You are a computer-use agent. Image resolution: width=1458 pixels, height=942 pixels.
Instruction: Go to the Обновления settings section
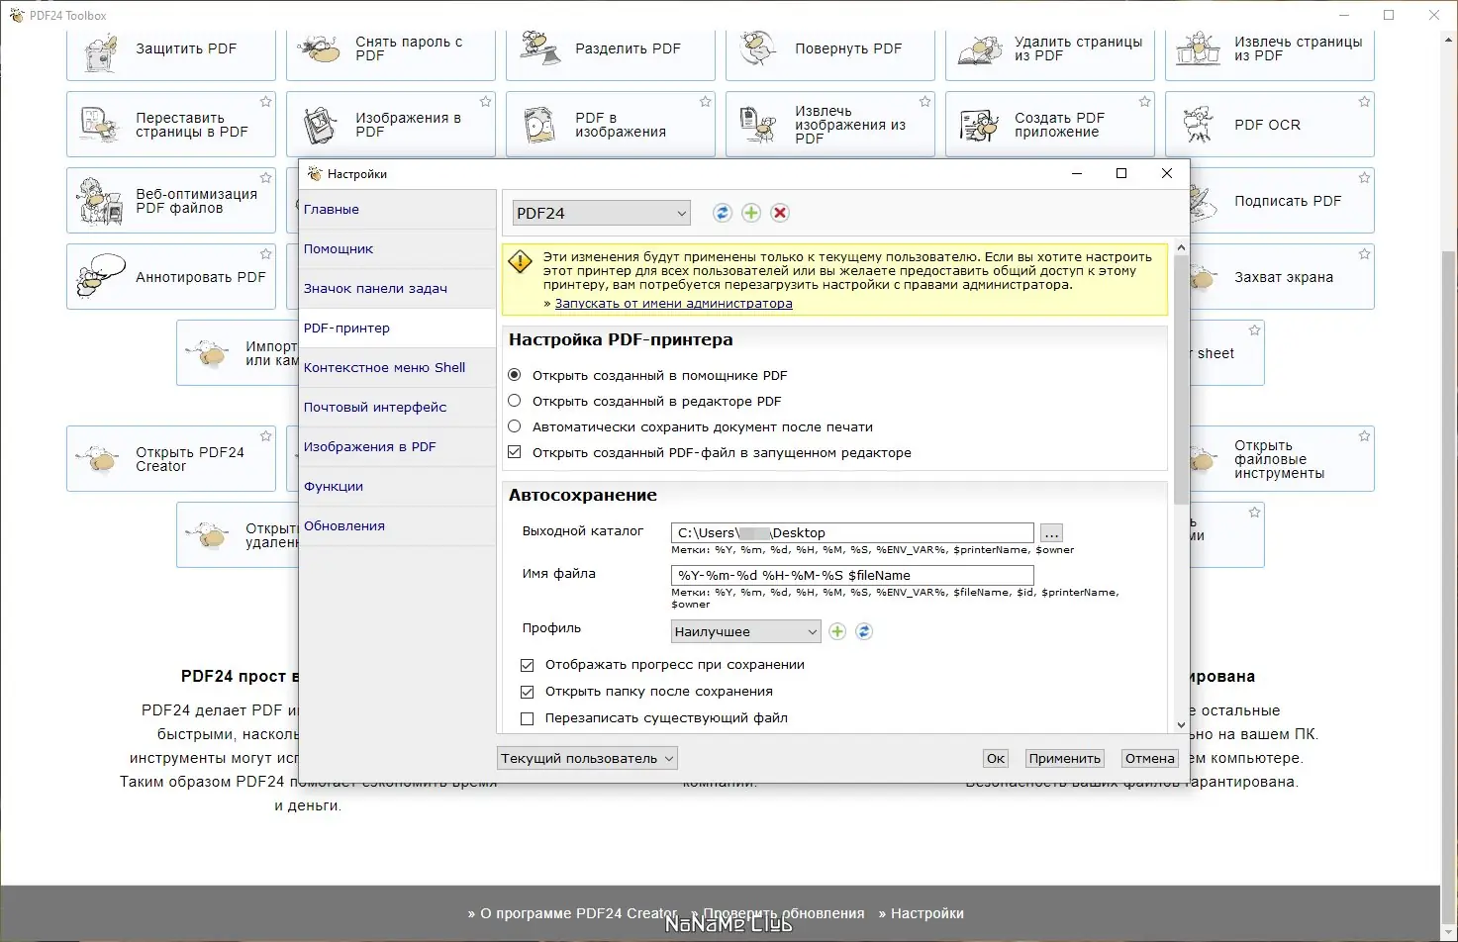click(x=397, y=526)
